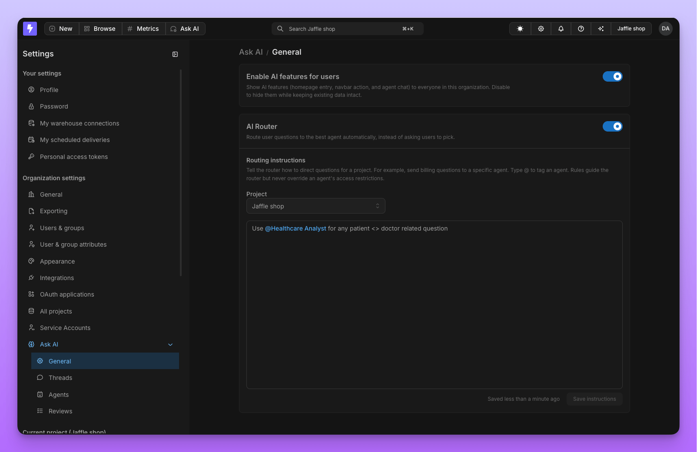The width and height of the screenshot is (697, 452).
Task: Click the @Healthcare Analyst mention
Action: 295,228
